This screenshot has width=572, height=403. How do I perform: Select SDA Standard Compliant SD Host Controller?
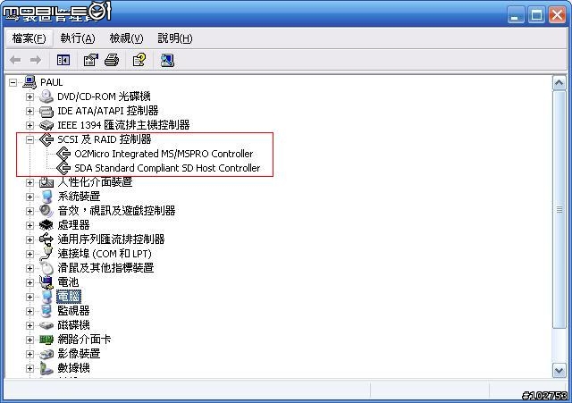pos(167,168)
